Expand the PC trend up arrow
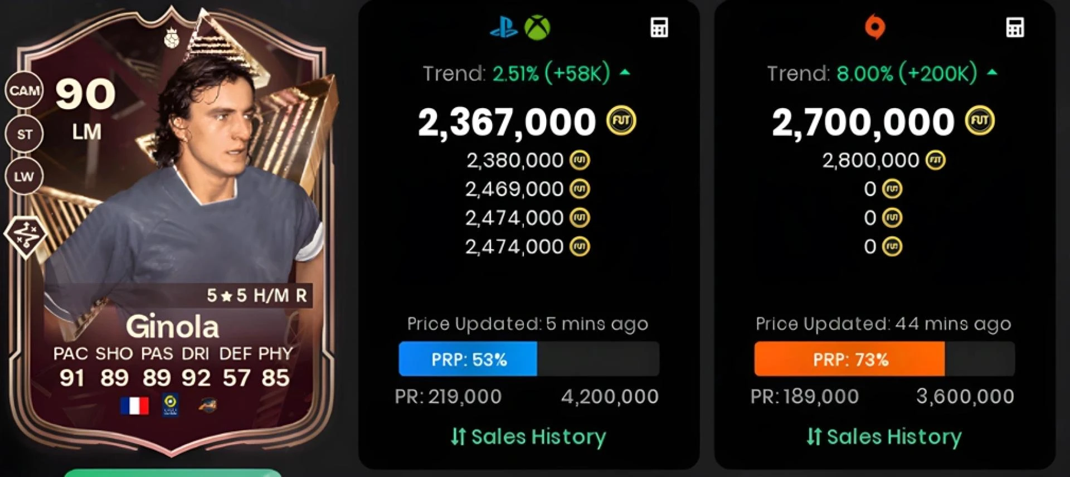Screen dimensions: 1070x477 click(x=992, y=72)
